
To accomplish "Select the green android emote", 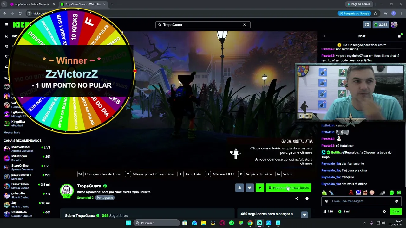I will (x=324, y=193).
